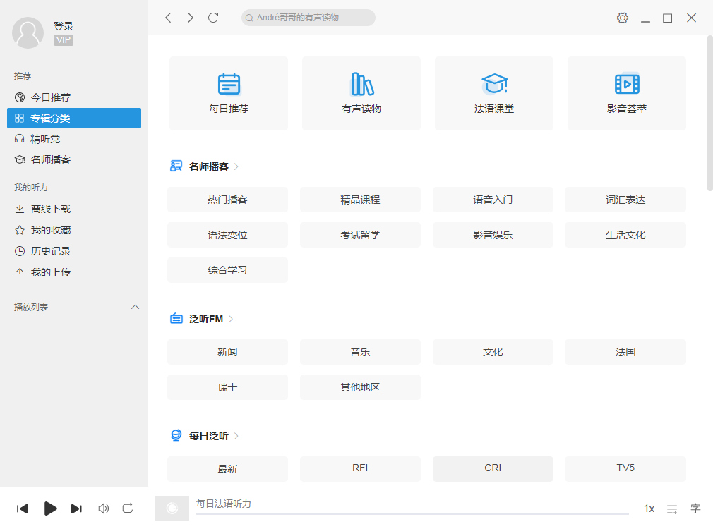Click the 登录 login link
The width and height of the screenshot is (713, 529).
click(x=63, y=25)
